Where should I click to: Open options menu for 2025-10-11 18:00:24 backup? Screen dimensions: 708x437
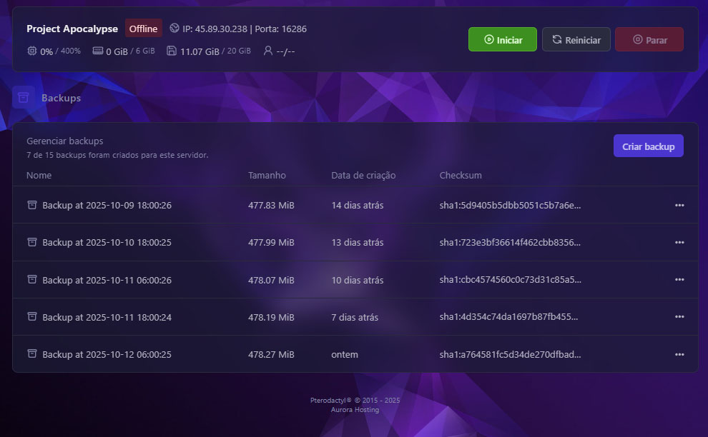click(x=679, y=317)
